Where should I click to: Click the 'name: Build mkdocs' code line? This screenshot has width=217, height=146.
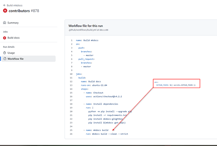[87, 40]
